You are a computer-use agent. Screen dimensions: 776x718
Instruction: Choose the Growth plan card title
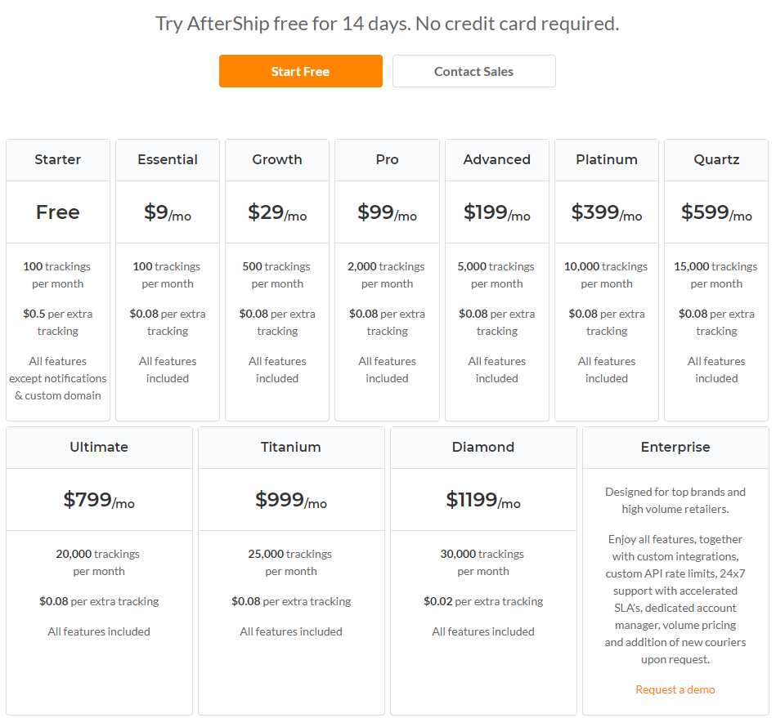[x=277, y=160]
